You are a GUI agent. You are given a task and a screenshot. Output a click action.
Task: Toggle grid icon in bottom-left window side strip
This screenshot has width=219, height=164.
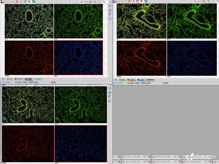coord(110,92)
